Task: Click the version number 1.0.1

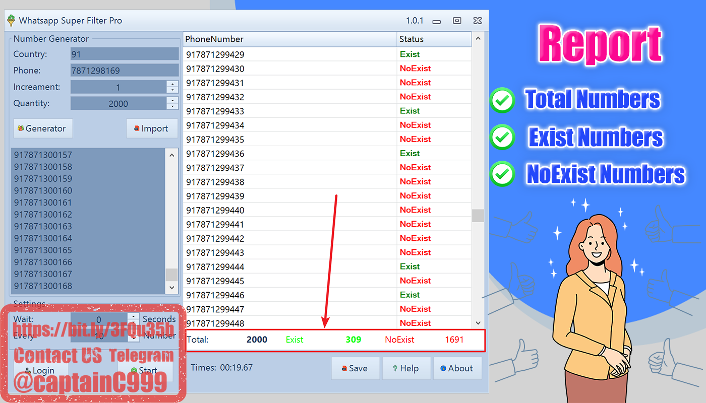Action: point(415,21)
